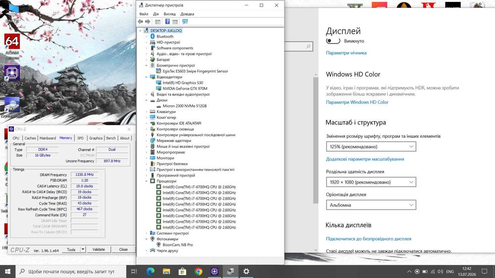The width and height of the screenshot is (495, 278).
Task: Click the volume icon in system tray
Action: [x=440, y=272]
